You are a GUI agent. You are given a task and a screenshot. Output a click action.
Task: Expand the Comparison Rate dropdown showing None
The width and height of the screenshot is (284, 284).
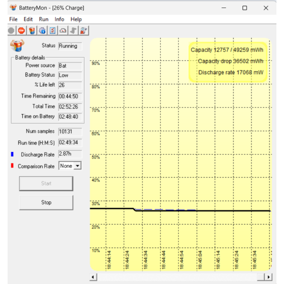(78, 166)
